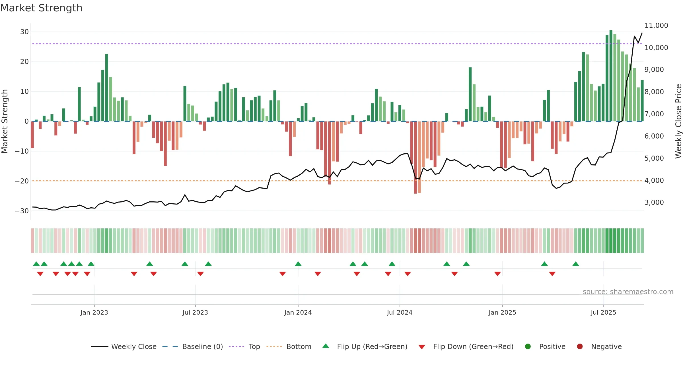Click the Flip Up (Red→Green) legend label
The image size is (683, 384).
click(372, 347)
